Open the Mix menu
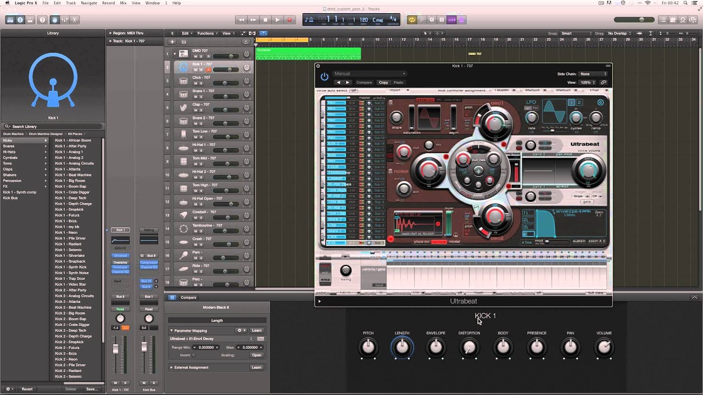The height and width of the screenshot is (395, 703). (123, 3)
